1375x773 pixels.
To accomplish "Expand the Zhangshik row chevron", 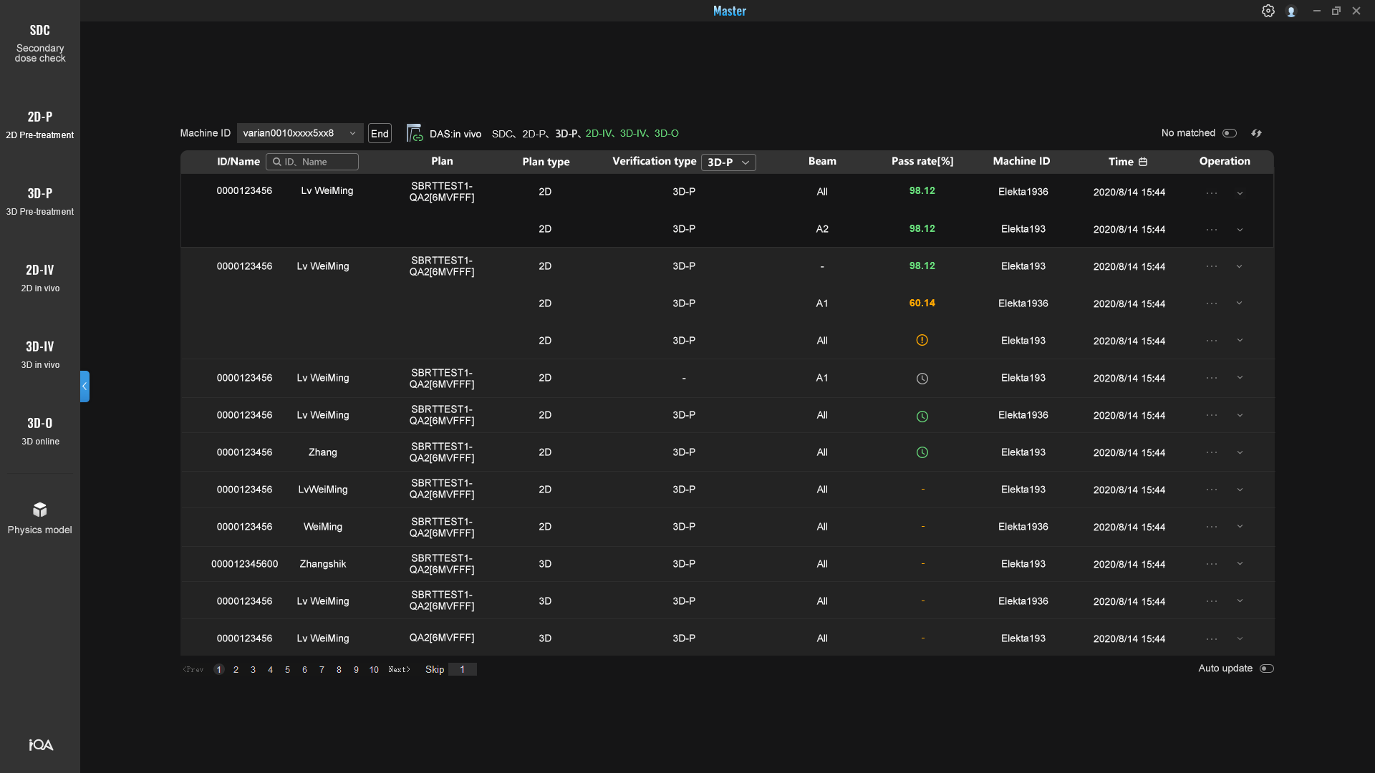I will (1240, 564).
